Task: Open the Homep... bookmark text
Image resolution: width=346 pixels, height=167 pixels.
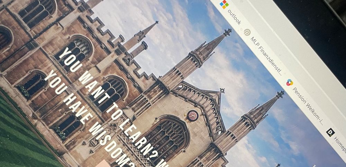Action: tap(340, 145)
